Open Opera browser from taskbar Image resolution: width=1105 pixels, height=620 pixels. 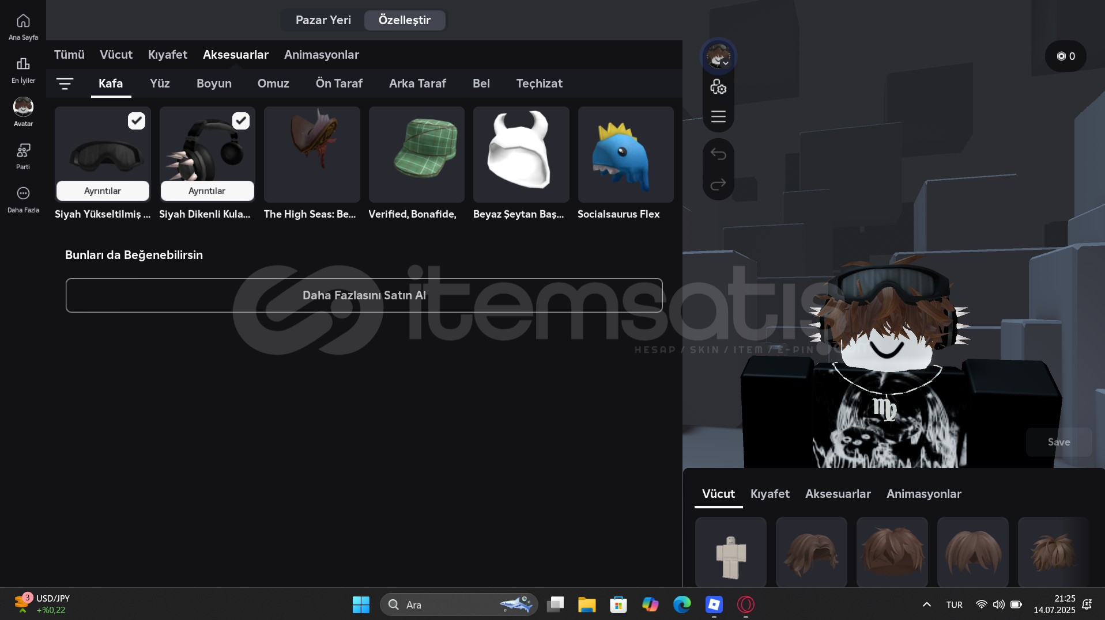click(x=745, y=604)
